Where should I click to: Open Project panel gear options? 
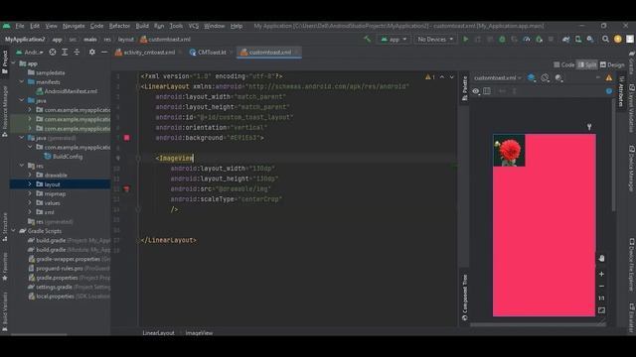pos(92,53)
